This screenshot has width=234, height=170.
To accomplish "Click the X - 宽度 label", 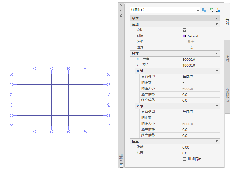I will point(143,59).
